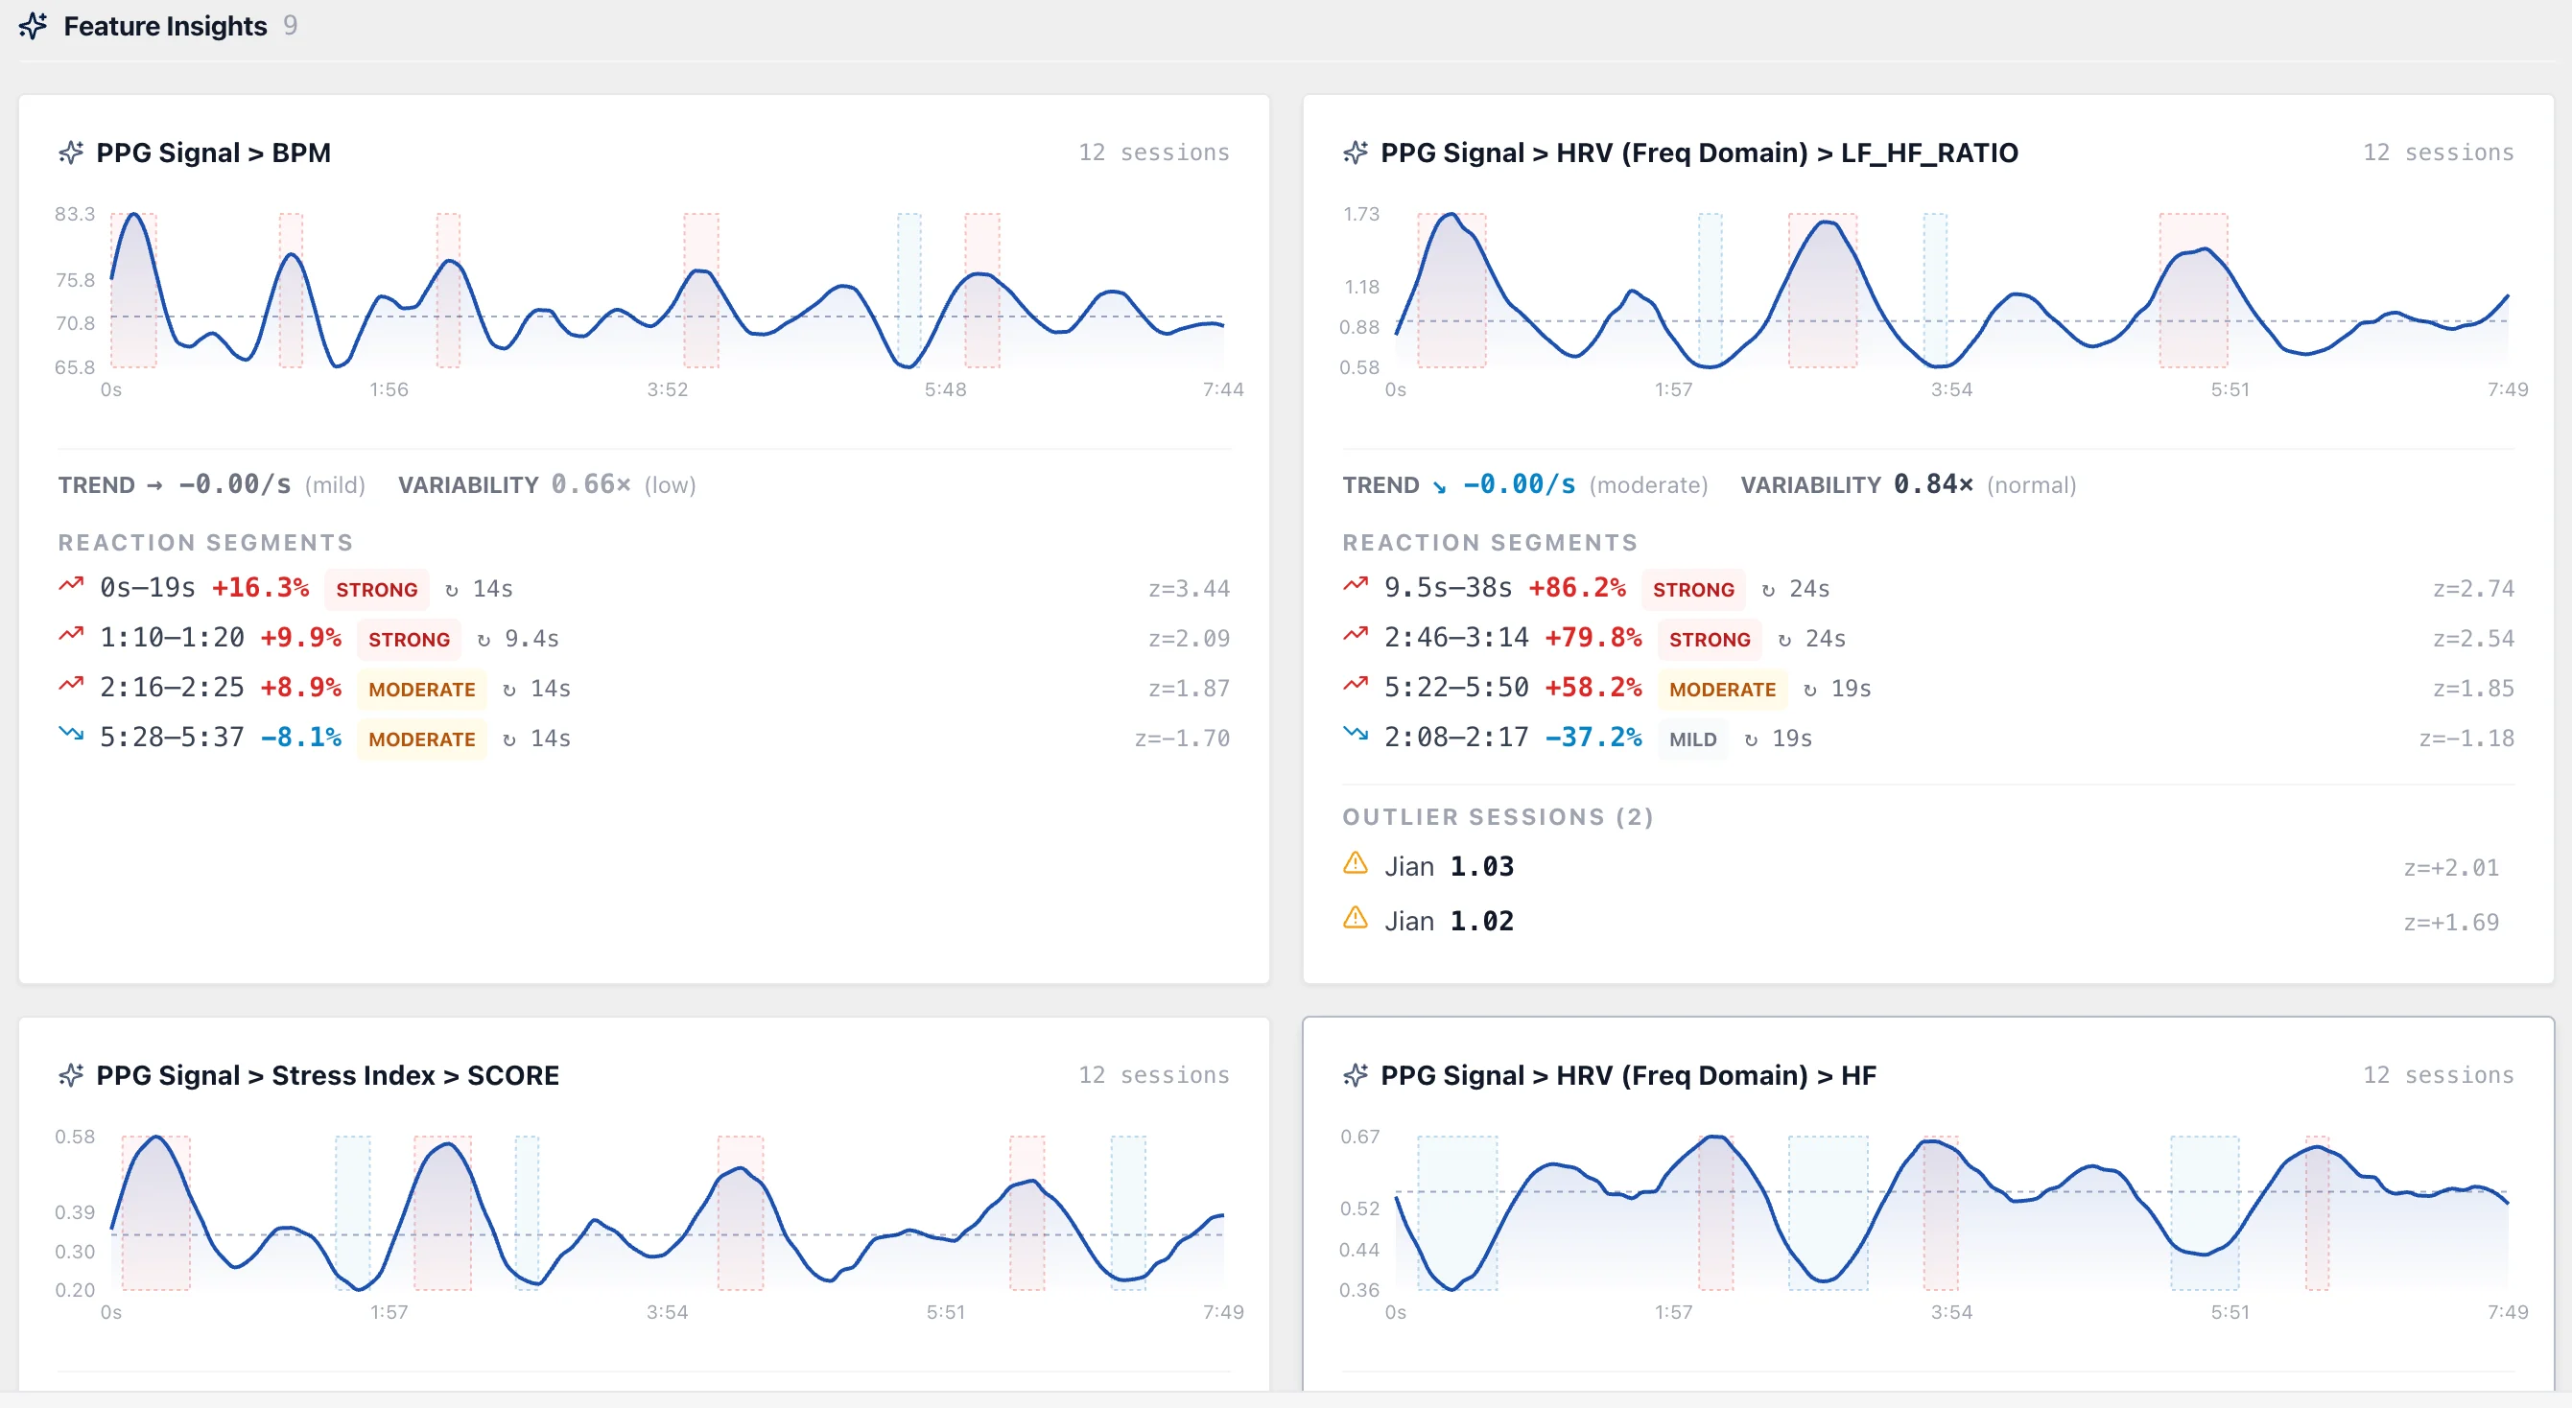Select the 5:22–5:50 reaction segment time range
The image size is (2572, 1408).
click(1455, 688)
